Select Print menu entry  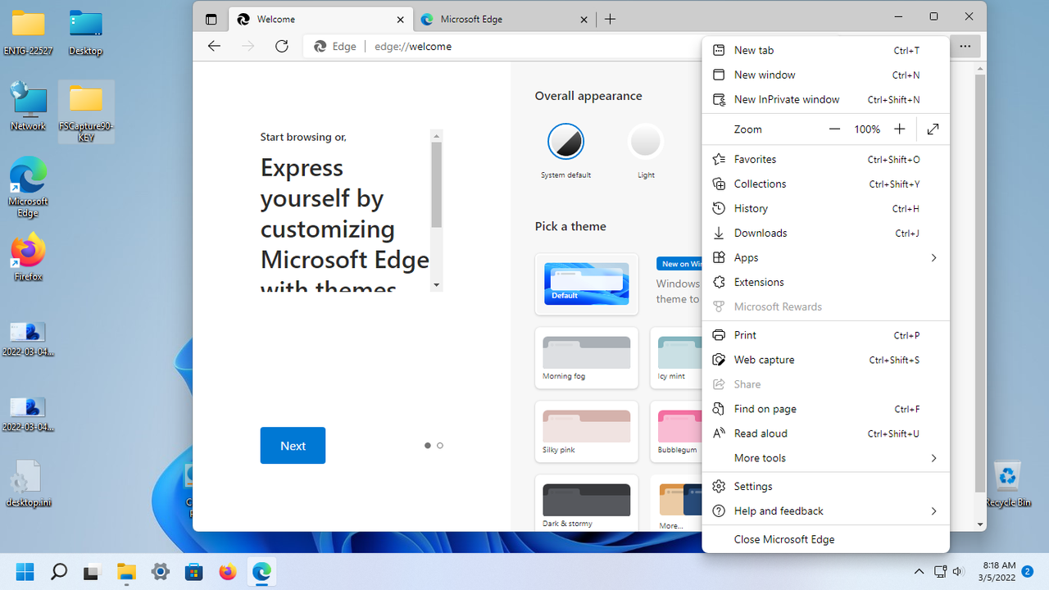coord(826,335)
